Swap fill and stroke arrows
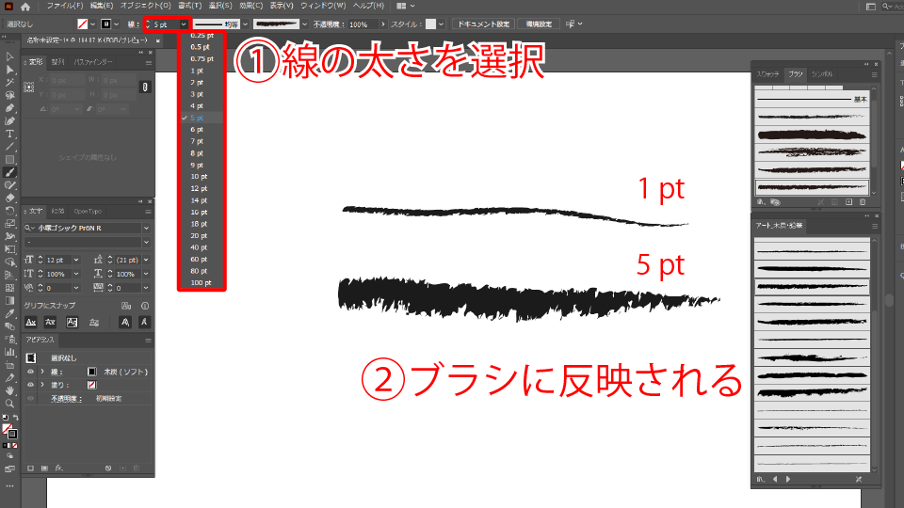Viewport: 904px width, 508px height. point(16,418)
